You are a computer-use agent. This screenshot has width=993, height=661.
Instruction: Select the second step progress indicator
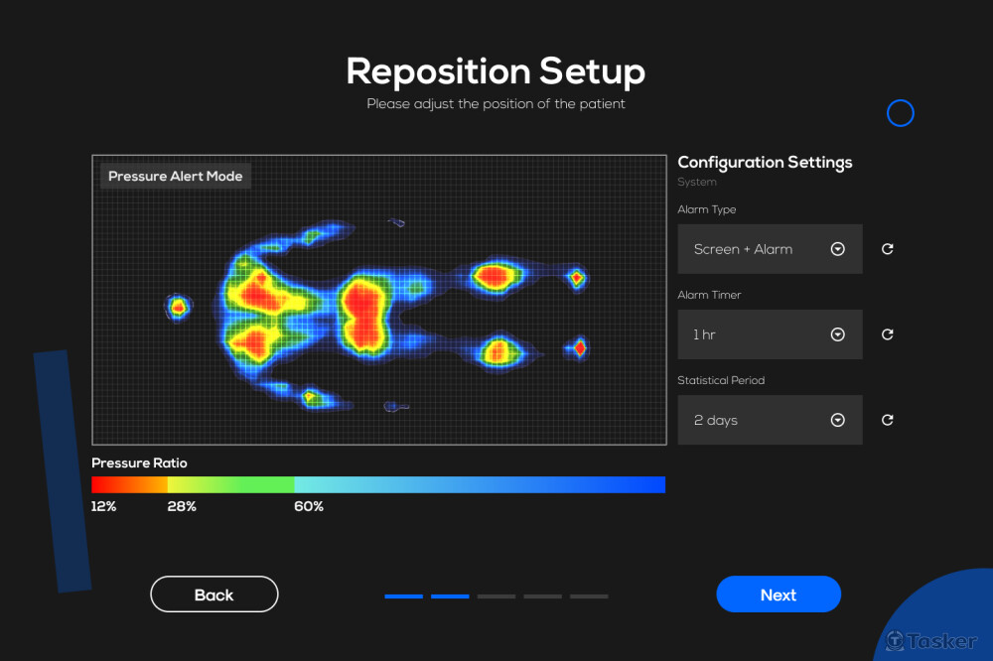450,596
